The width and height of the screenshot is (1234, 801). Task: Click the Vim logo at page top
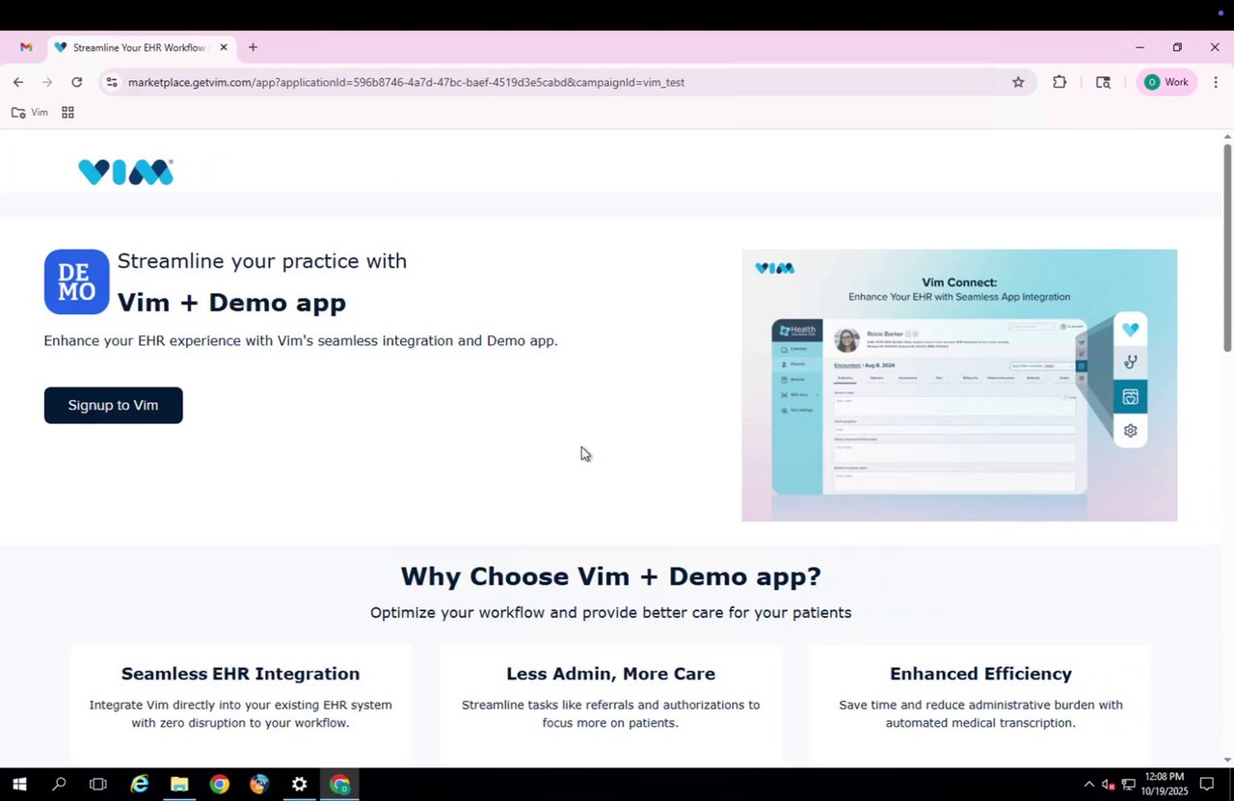click(x=126, y=172)
